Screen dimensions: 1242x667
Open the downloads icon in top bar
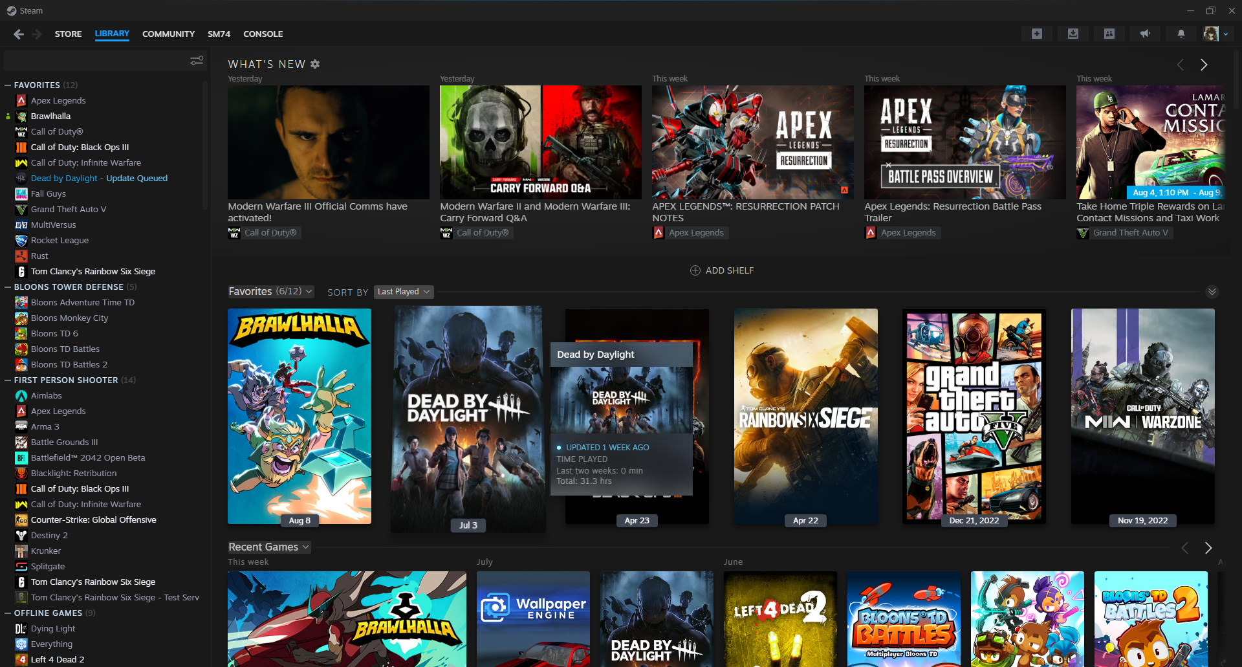(1073, 34)
